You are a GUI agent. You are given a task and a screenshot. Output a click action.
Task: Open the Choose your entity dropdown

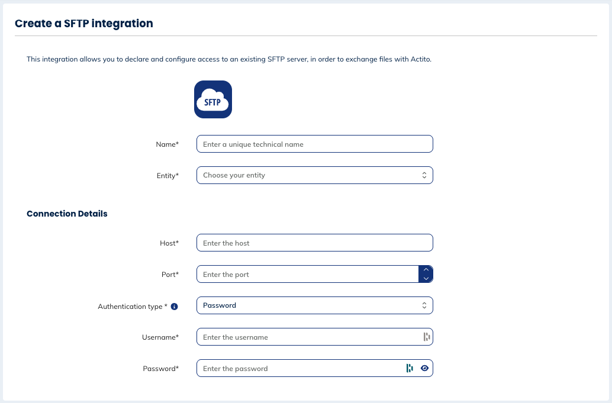click(314, 175)
